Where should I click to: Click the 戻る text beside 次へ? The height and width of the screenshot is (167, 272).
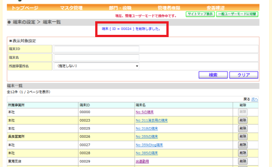[x=247, y=99]
